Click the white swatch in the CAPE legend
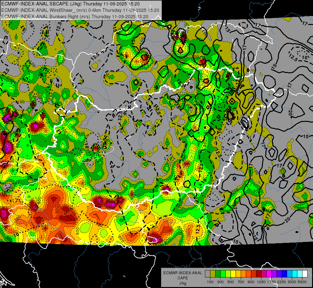Viewport: 313px width, 288px height. tap(305, 274)
